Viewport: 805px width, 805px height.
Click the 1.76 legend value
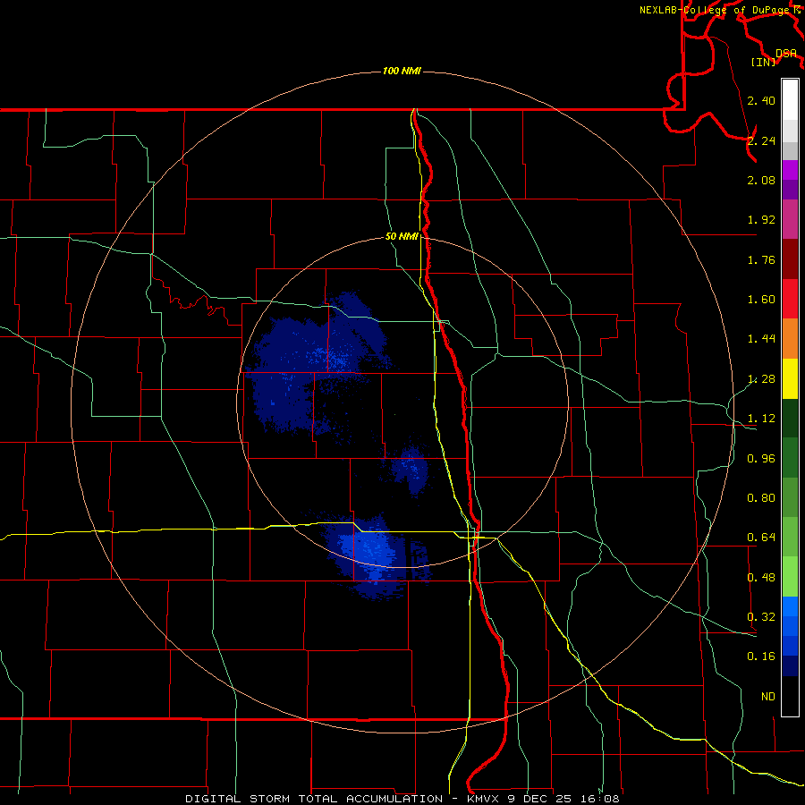tap(761, 259)
